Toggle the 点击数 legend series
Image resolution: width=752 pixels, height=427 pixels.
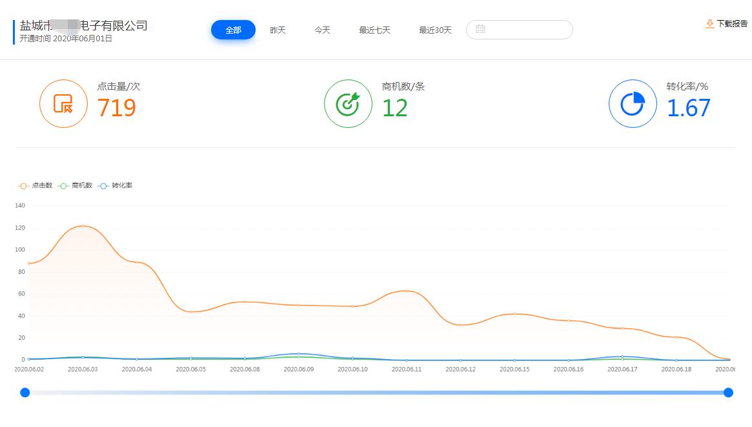coord(36,185)
